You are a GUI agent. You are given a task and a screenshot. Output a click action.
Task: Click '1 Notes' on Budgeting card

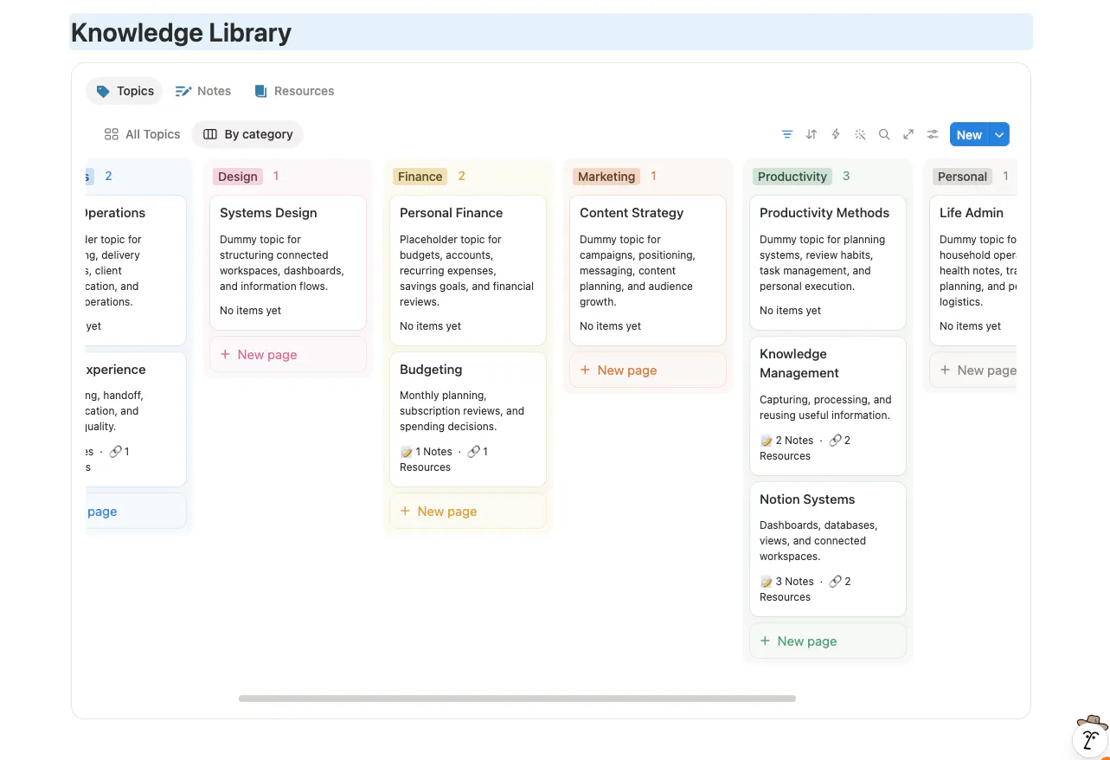[x=433, y=452]
